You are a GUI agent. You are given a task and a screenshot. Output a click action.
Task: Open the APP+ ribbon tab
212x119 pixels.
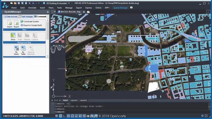107,8
